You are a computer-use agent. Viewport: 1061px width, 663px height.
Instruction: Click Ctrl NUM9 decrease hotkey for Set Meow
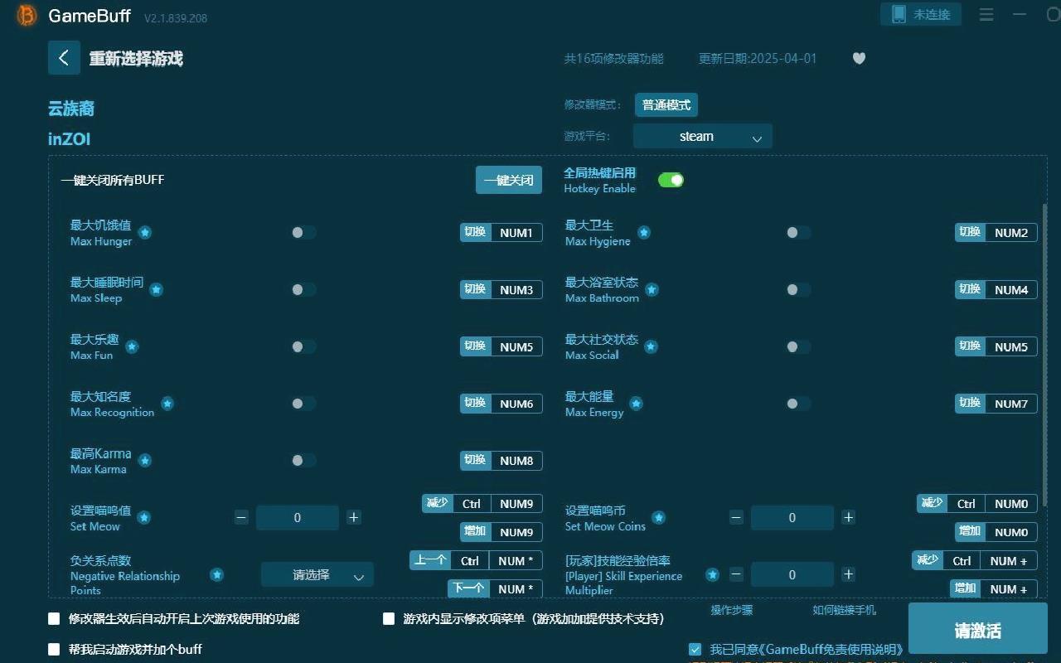483,504
